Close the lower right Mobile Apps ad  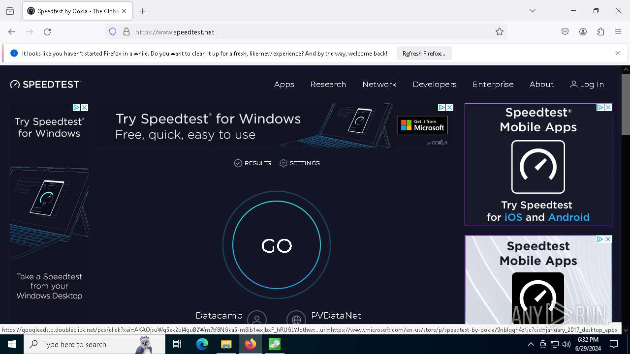click(608, 239)
